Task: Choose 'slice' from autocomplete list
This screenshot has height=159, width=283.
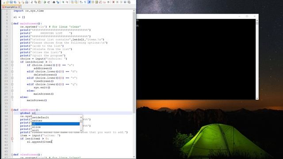Action: pyautogui.click(x=56, y=127)
